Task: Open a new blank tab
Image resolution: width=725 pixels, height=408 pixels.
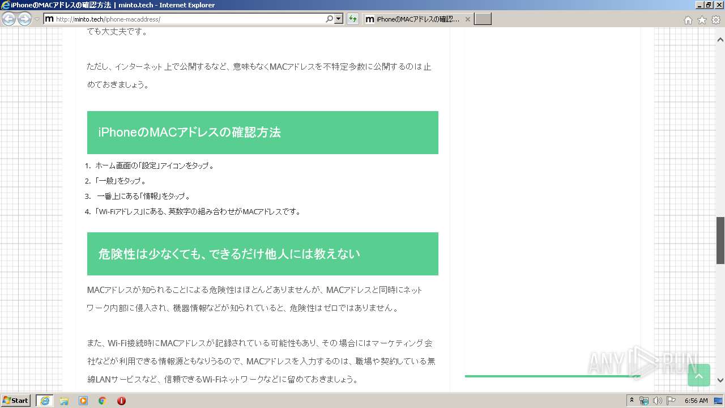Action: pyautogui.click(x=483, y=19)
